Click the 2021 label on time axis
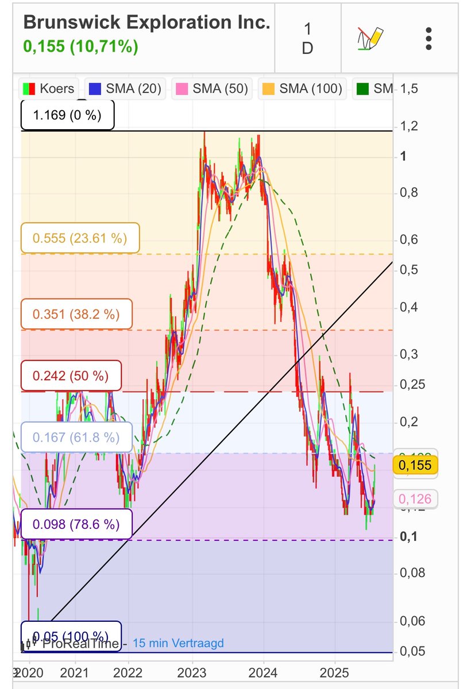The height and width of the screenshot is (689, 471). click(75, 672)
